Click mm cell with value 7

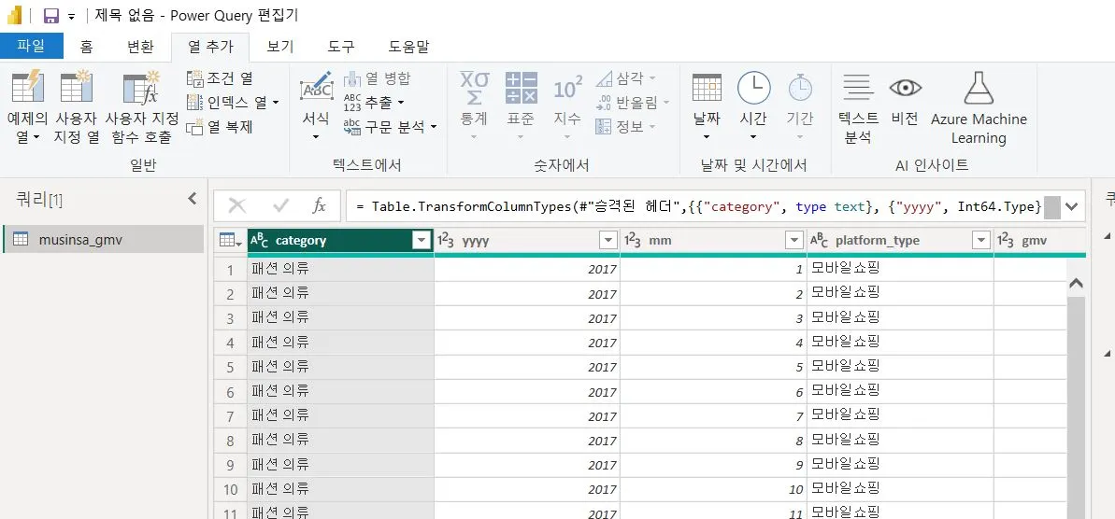point(713,416)
